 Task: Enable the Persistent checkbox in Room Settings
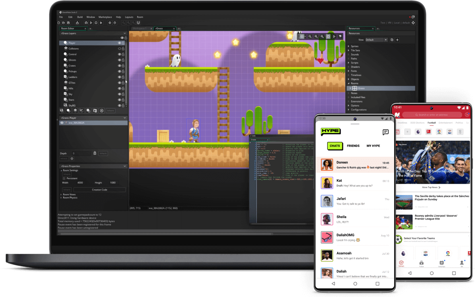[64, 178]
